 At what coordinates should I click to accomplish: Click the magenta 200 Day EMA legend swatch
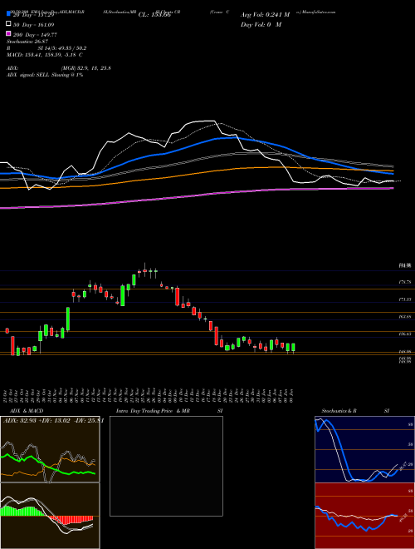pyautogui.click(x=8, y=33)
